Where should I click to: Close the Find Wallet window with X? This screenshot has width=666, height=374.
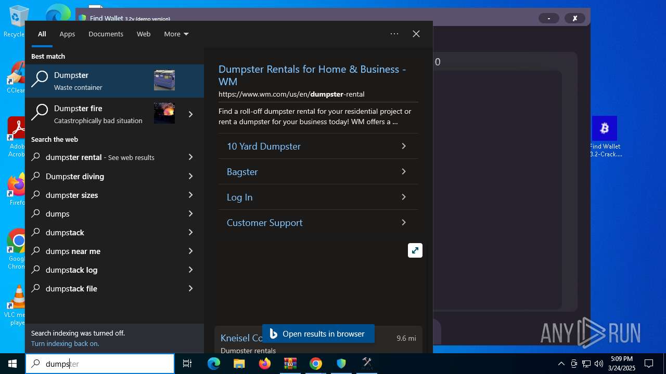click(x=575, y=18)
